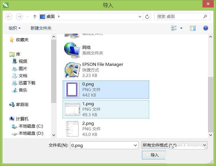216x166 pixels.
Task: Click the 迅雷下载 library icon
Action: (x=14, y=83)
